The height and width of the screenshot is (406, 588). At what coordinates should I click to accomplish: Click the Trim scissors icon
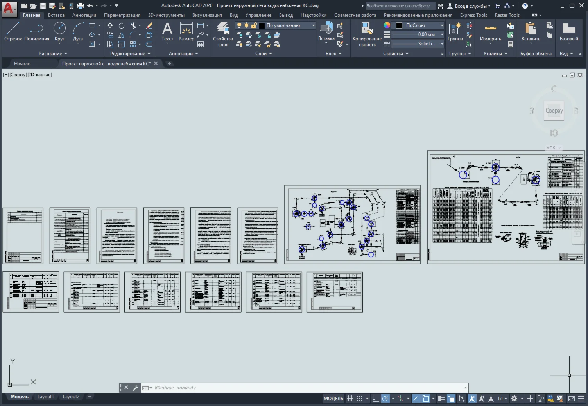133,25
